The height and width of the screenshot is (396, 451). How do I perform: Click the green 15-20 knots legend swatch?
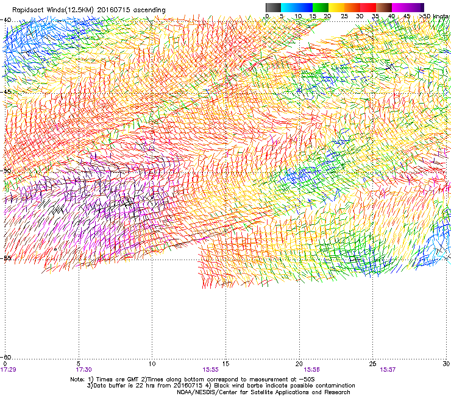click(x=321, y=7)
